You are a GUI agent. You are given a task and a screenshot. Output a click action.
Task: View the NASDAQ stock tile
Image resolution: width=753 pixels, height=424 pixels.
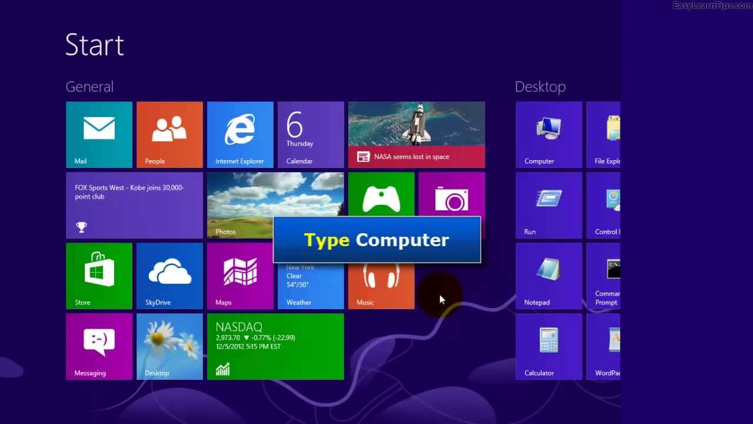coord(275,346)
